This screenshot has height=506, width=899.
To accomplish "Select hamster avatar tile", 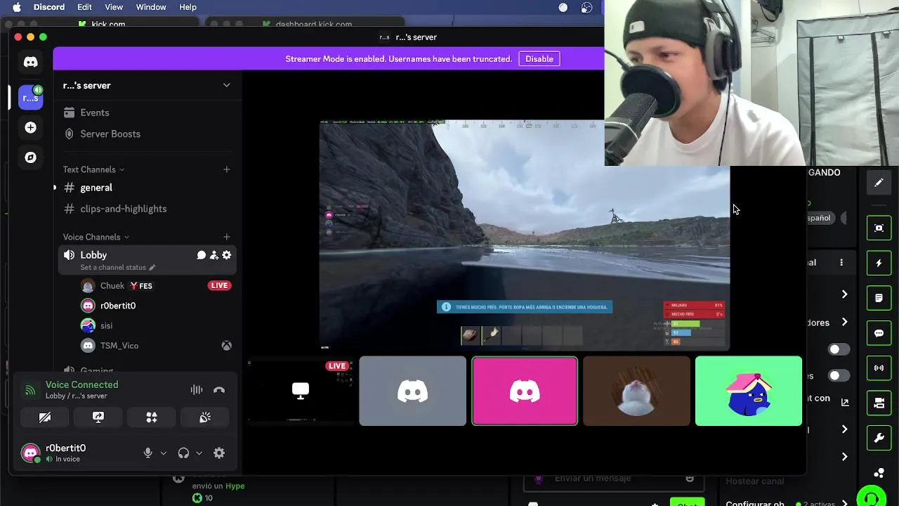I will [x=636, y=391].
